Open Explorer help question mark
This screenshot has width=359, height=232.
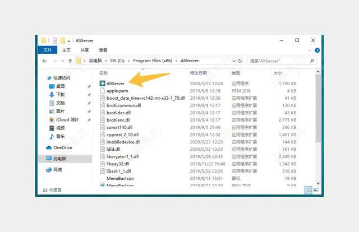point(317,50)
